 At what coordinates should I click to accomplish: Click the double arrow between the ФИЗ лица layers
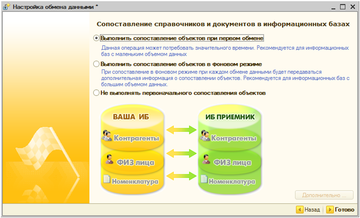coord(181,153)
